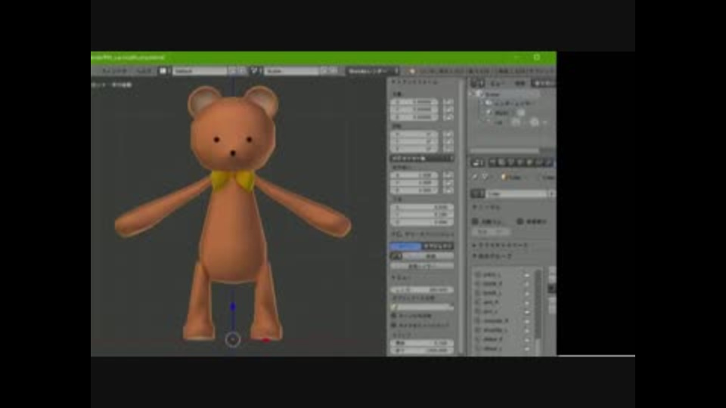Toggle lock on Rotation Z
726x408 pixels.
click(x=448, y=149)
